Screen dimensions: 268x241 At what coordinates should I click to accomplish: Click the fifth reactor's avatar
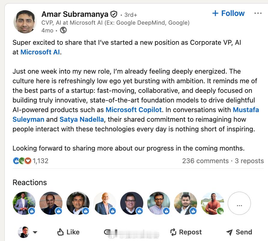tap(132, 203)
